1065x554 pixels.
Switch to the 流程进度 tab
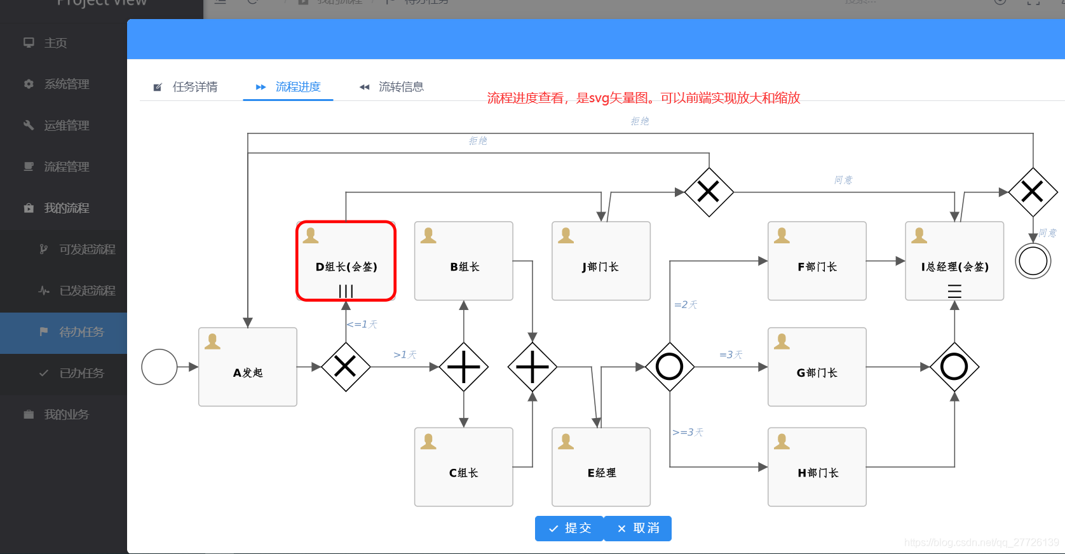pos(288,87)
